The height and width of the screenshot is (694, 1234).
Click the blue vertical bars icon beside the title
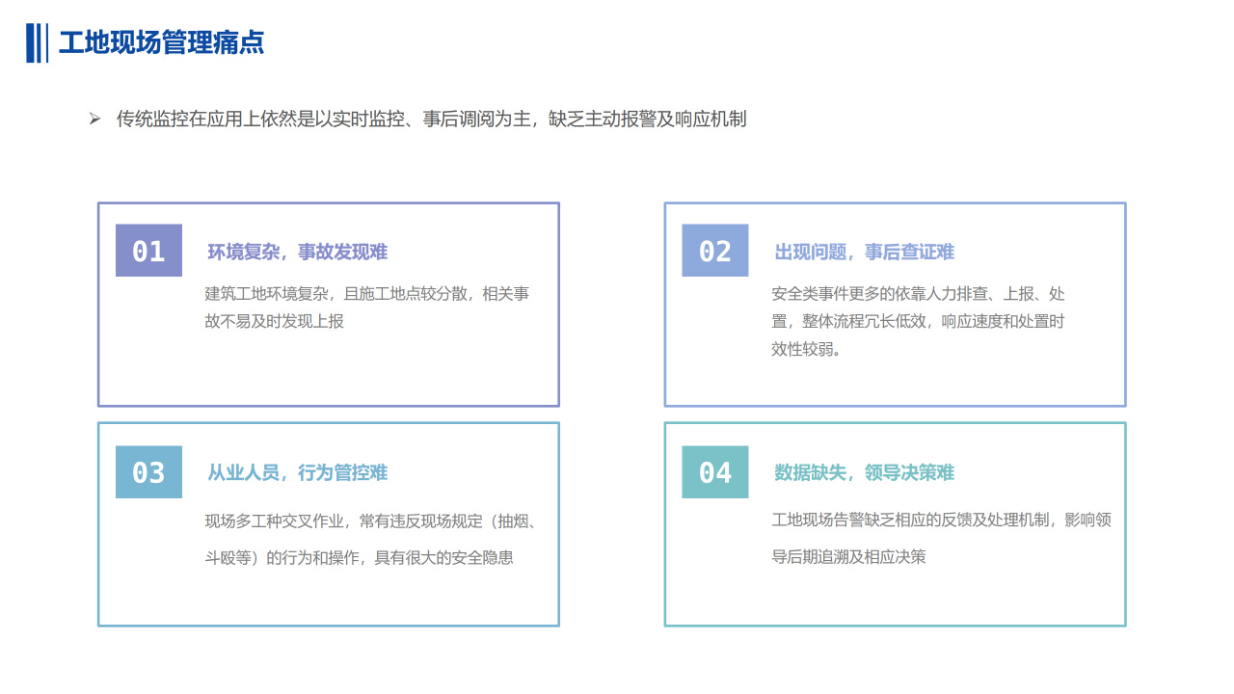pyautogui.click(x=37, y=43)
